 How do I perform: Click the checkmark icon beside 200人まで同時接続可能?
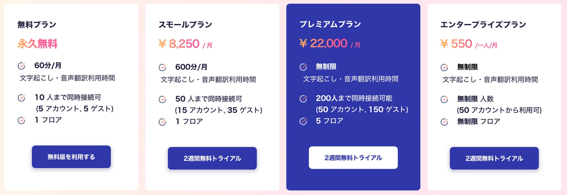click(304, 99)
